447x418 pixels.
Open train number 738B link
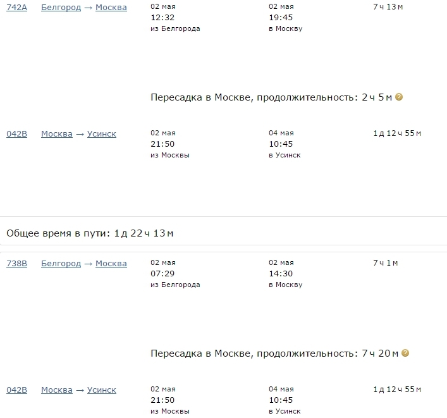(17, 264)
